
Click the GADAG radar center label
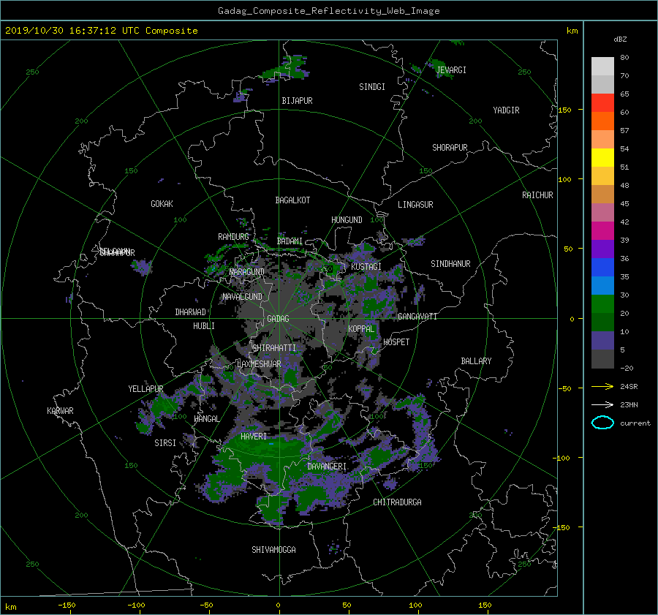point(279,319)
